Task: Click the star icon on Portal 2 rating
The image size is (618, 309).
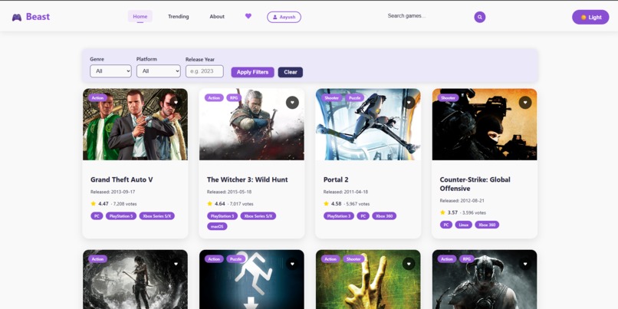Action: [326, 204]
